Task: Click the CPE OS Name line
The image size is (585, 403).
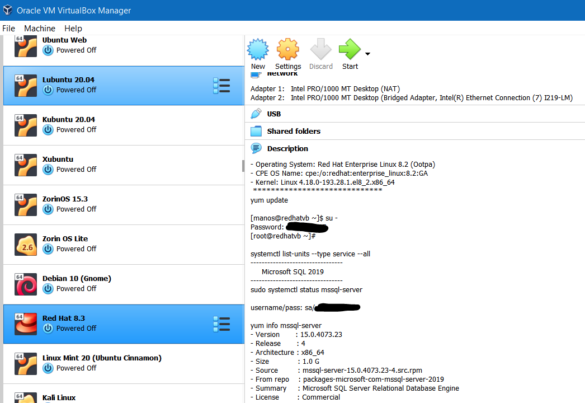Action: pos(339,174)
